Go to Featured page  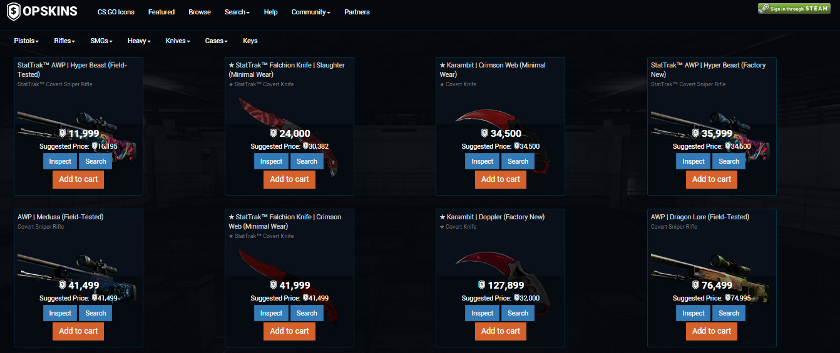pos(161,12)
